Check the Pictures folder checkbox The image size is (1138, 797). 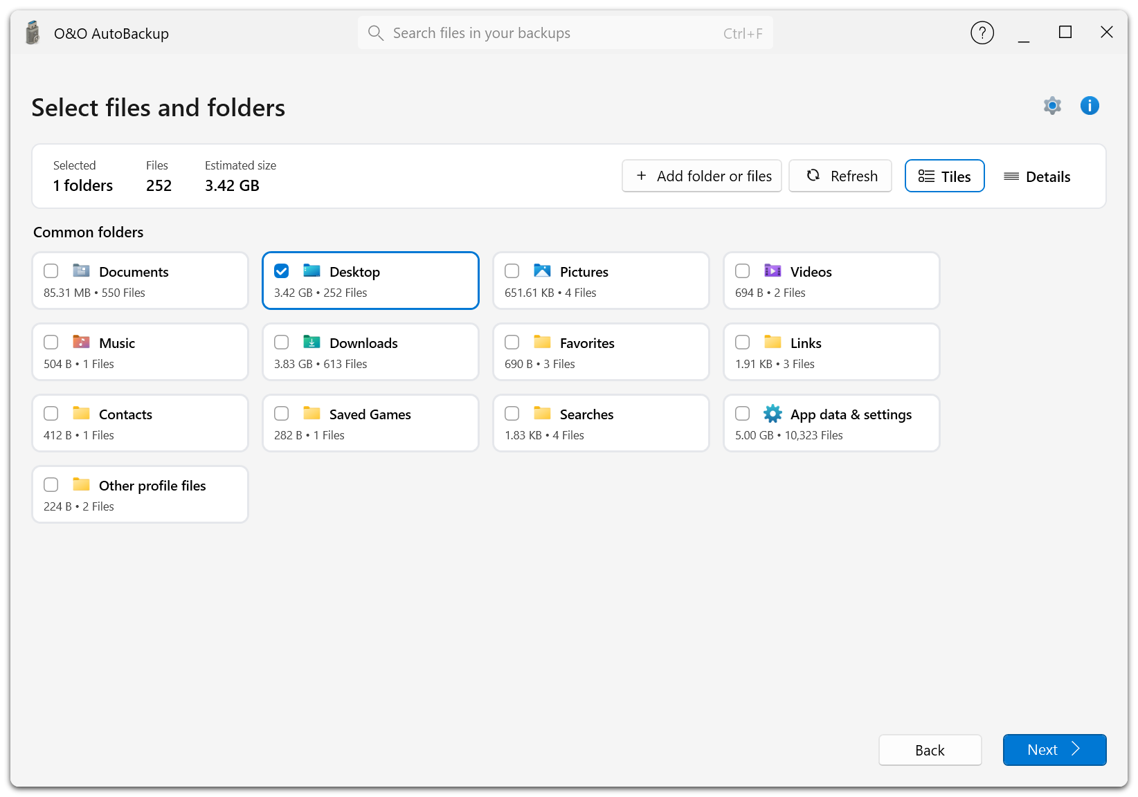tap(512, 271)
